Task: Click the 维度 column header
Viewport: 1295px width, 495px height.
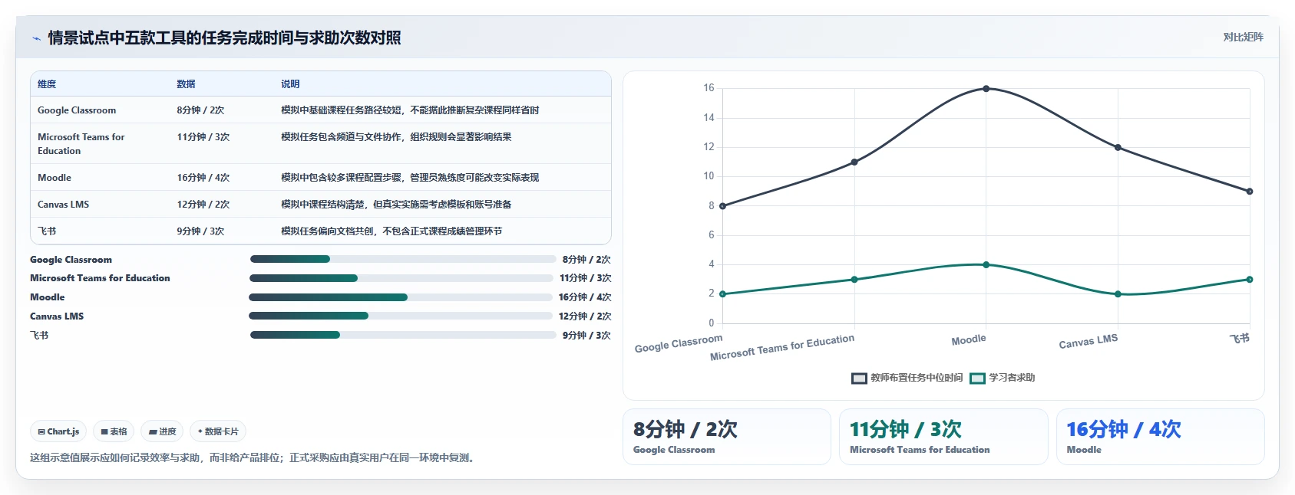Action: point(47,84)
